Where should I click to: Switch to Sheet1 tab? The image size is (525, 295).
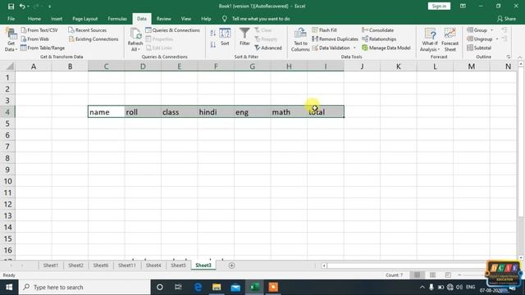51,265
